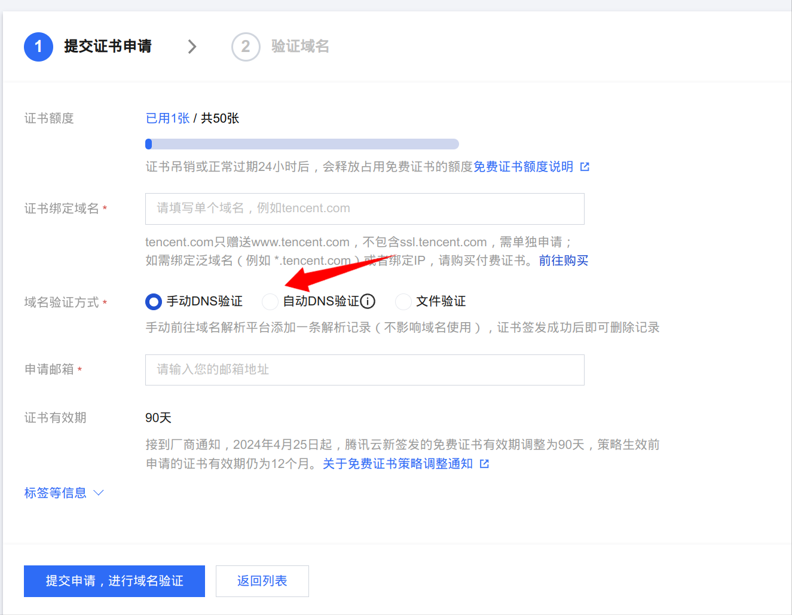
Task: Click the down chevron next to 标签等信息
Action: tap(97, 493)
